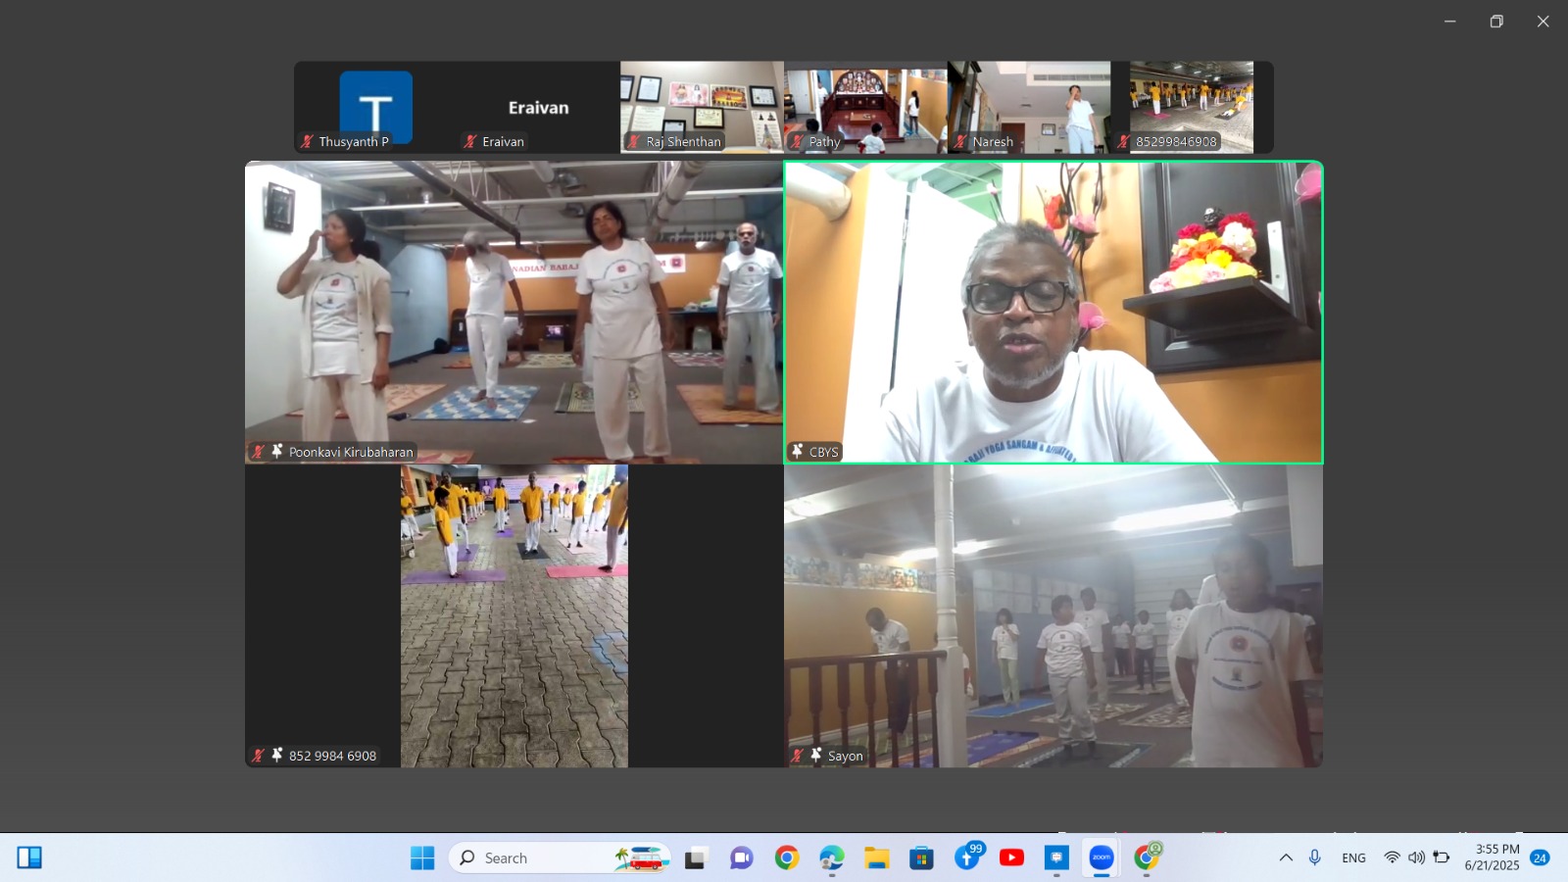Image resolution: width=1568 pixels, height=882 pixels.
Task: Open Google Chrome from taskbar
Action: (786, 858)
